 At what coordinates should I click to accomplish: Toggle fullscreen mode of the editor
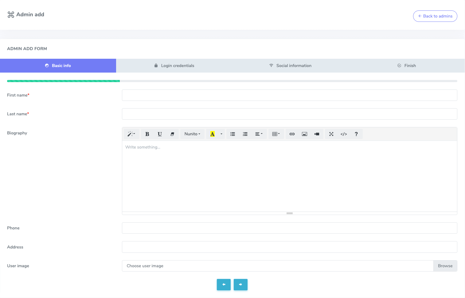pyautogui.click(x=331, y=134)
